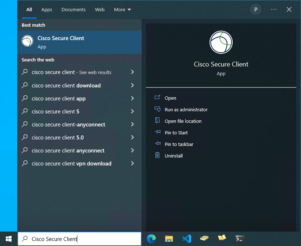Viewport: 301px width, 246px height.
Task: Click the user profile avatar marked P
Action: point(255,9)
